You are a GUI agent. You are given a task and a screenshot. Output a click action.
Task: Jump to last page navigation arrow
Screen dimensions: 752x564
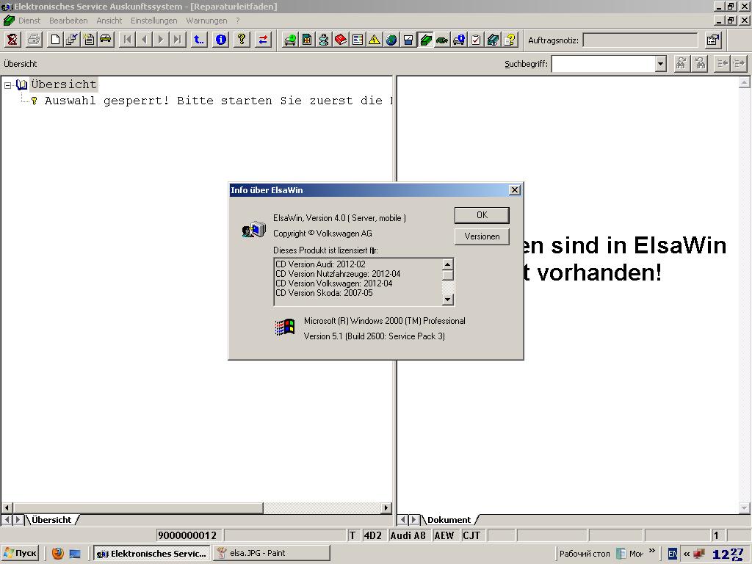point(178,40)
